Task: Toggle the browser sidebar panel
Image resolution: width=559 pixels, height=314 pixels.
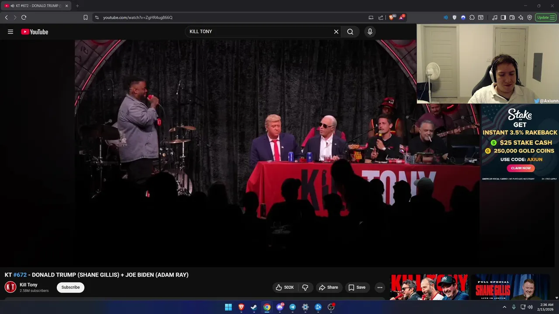Action: [x=504, y=17]
